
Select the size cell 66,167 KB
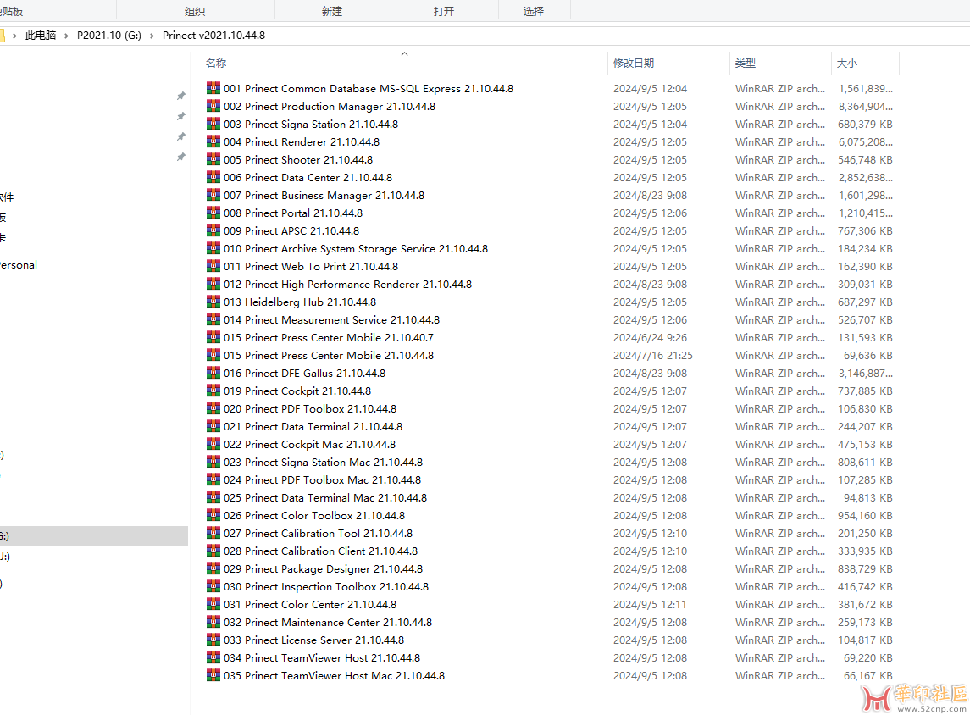point(868,676)
